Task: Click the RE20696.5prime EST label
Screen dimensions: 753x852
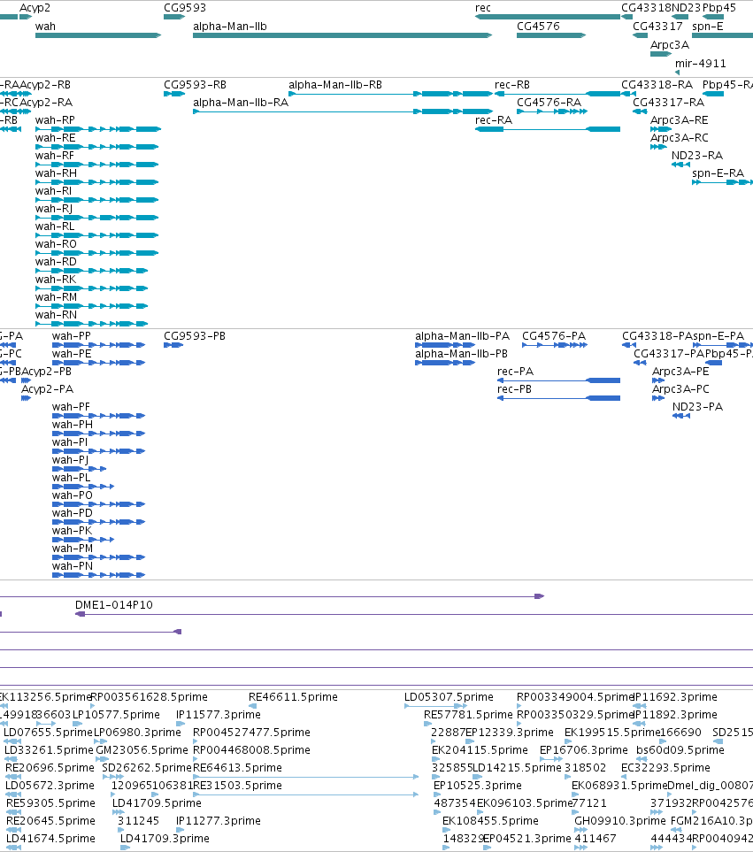Action: (x=50, y=768)
